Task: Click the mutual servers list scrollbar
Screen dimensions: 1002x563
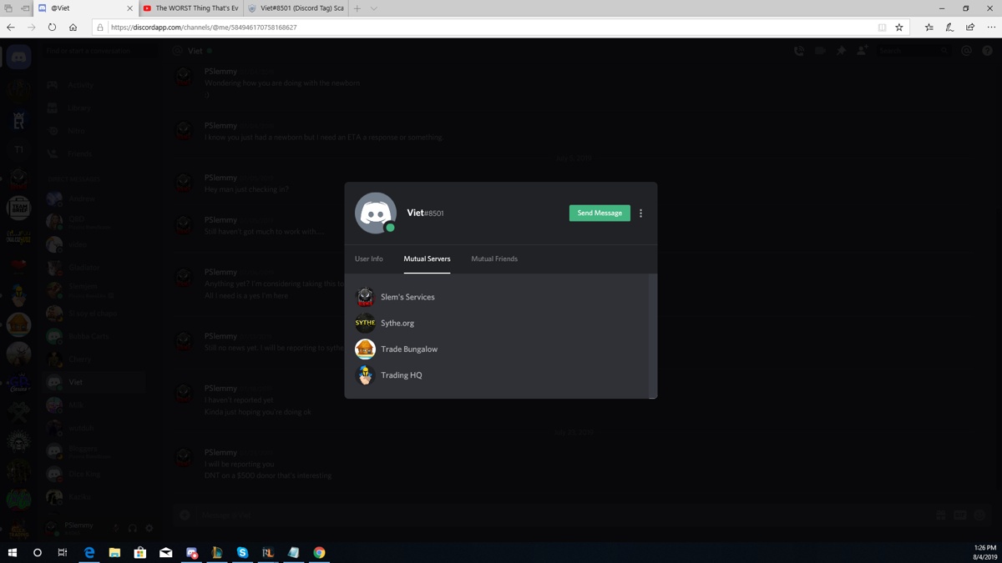Action: point(653,335)
